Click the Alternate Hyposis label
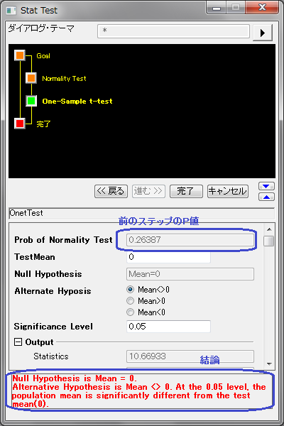284x426 pixels. [x=53, y=291]
